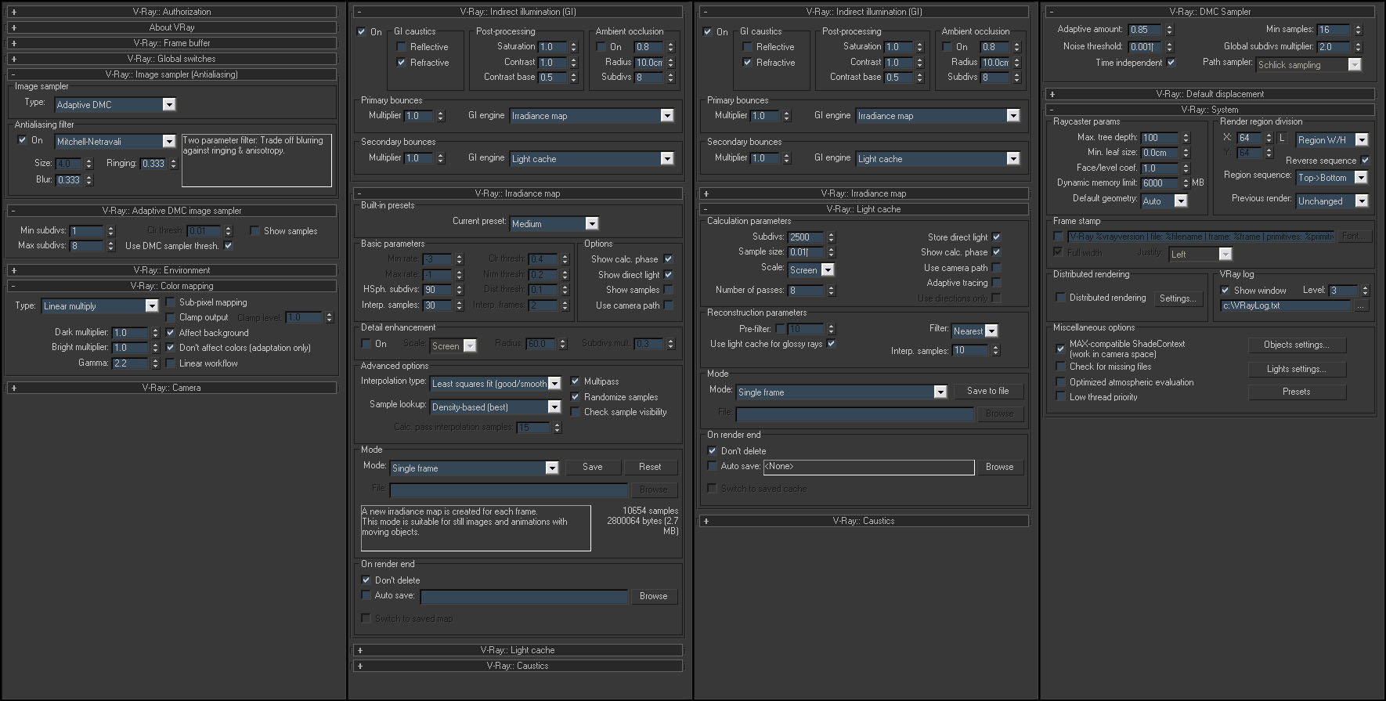Click the spinner beside Max. tree depth
This screenshot has width=1386, height=701.
[x=1186, y=138]
